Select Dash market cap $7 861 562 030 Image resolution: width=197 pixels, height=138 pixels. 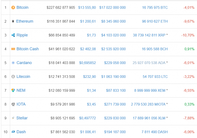click(x=63, y=132)
